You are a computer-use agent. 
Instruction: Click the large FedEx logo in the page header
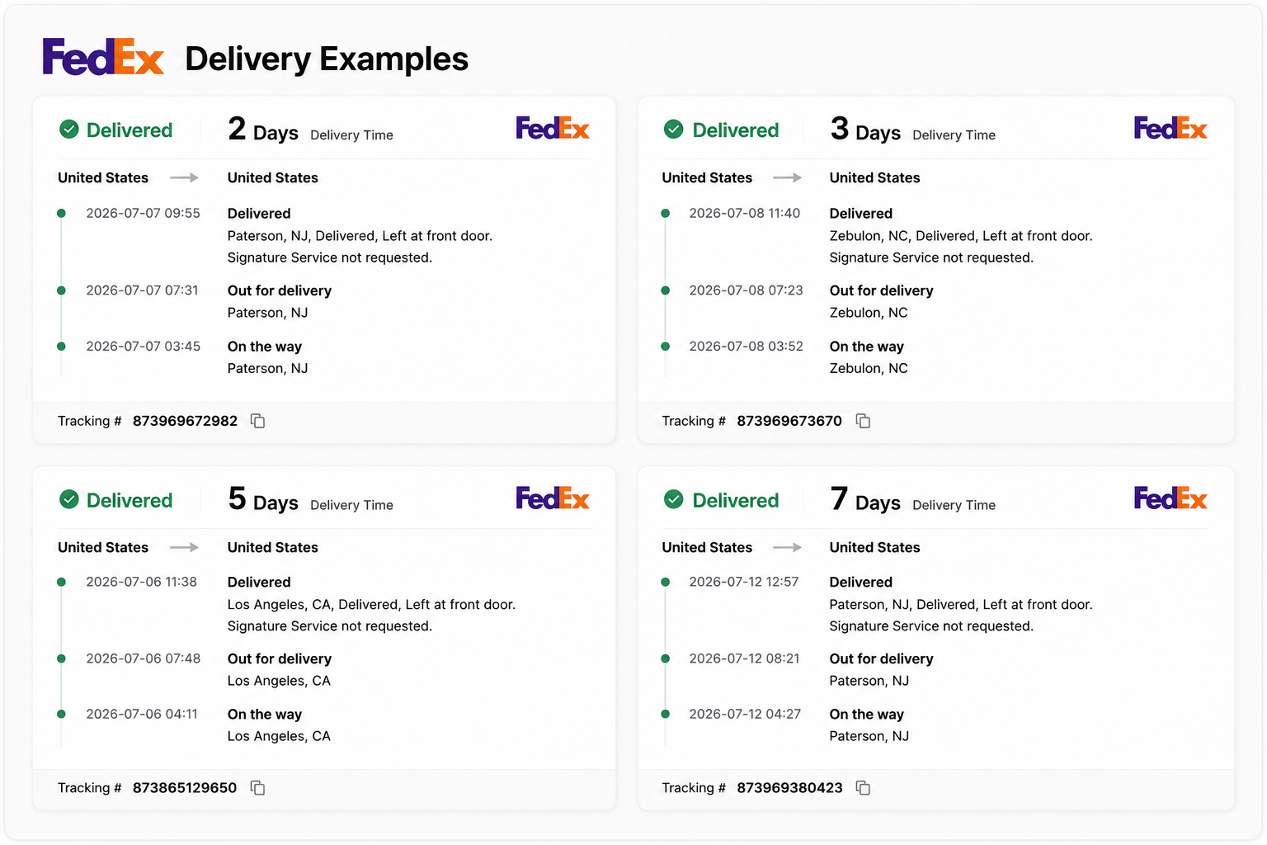(103, 57)
